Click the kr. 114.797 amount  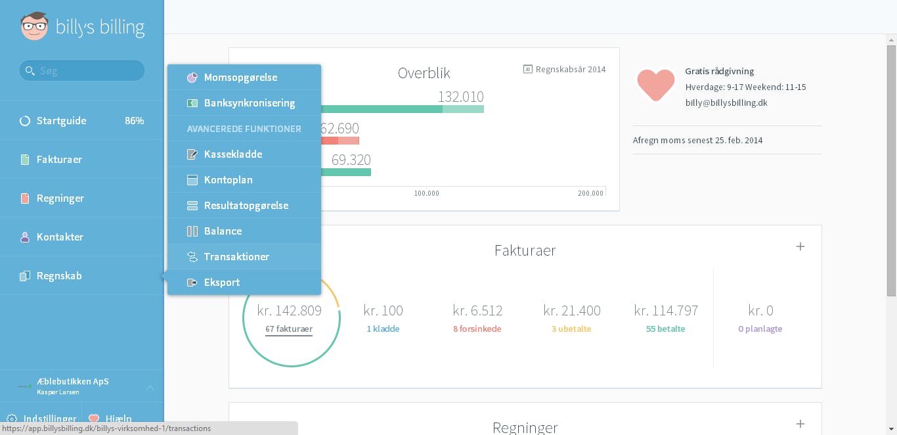[666, 310]
